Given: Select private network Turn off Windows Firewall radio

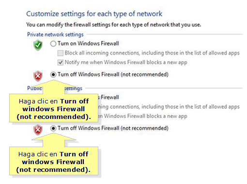Looking at the screenshot, I should pos(53,75).
